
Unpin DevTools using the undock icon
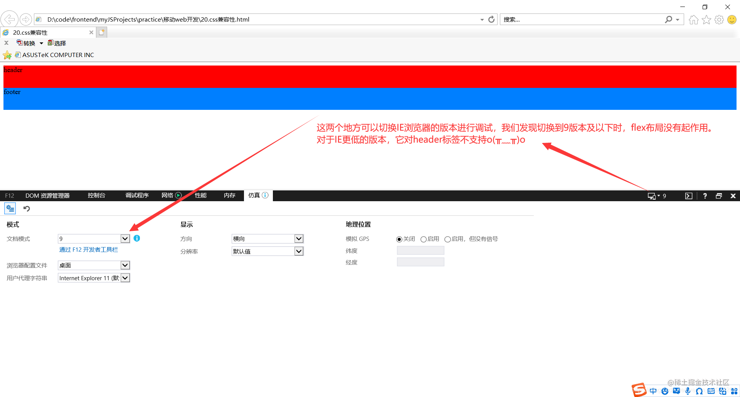(x=719, y=196)
